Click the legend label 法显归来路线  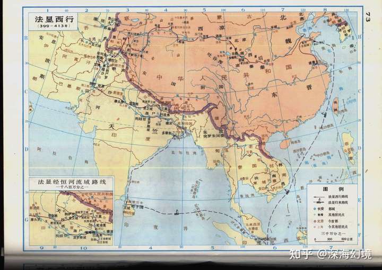pos(338,202)
